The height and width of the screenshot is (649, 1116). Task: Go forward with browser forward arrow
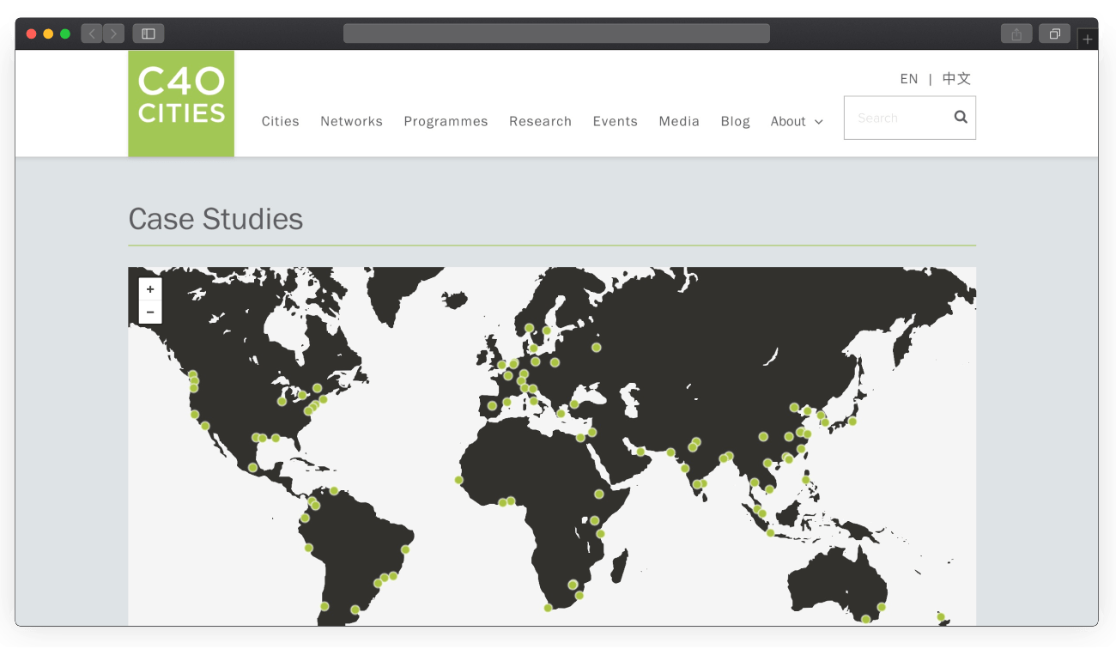point(114,33)
